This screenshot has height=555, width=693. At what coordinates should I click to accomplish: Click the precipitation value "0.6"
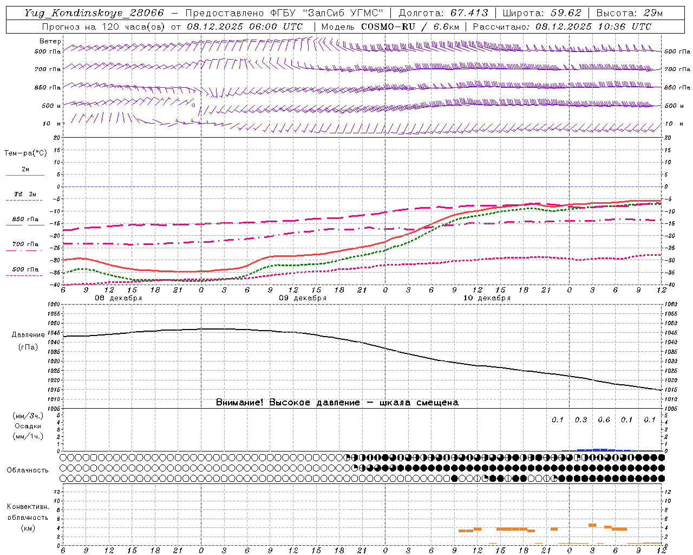point(604,420)
